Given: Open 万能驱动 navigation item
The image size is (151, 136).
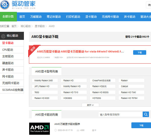Looking at the screenshot, I should 36,17.
